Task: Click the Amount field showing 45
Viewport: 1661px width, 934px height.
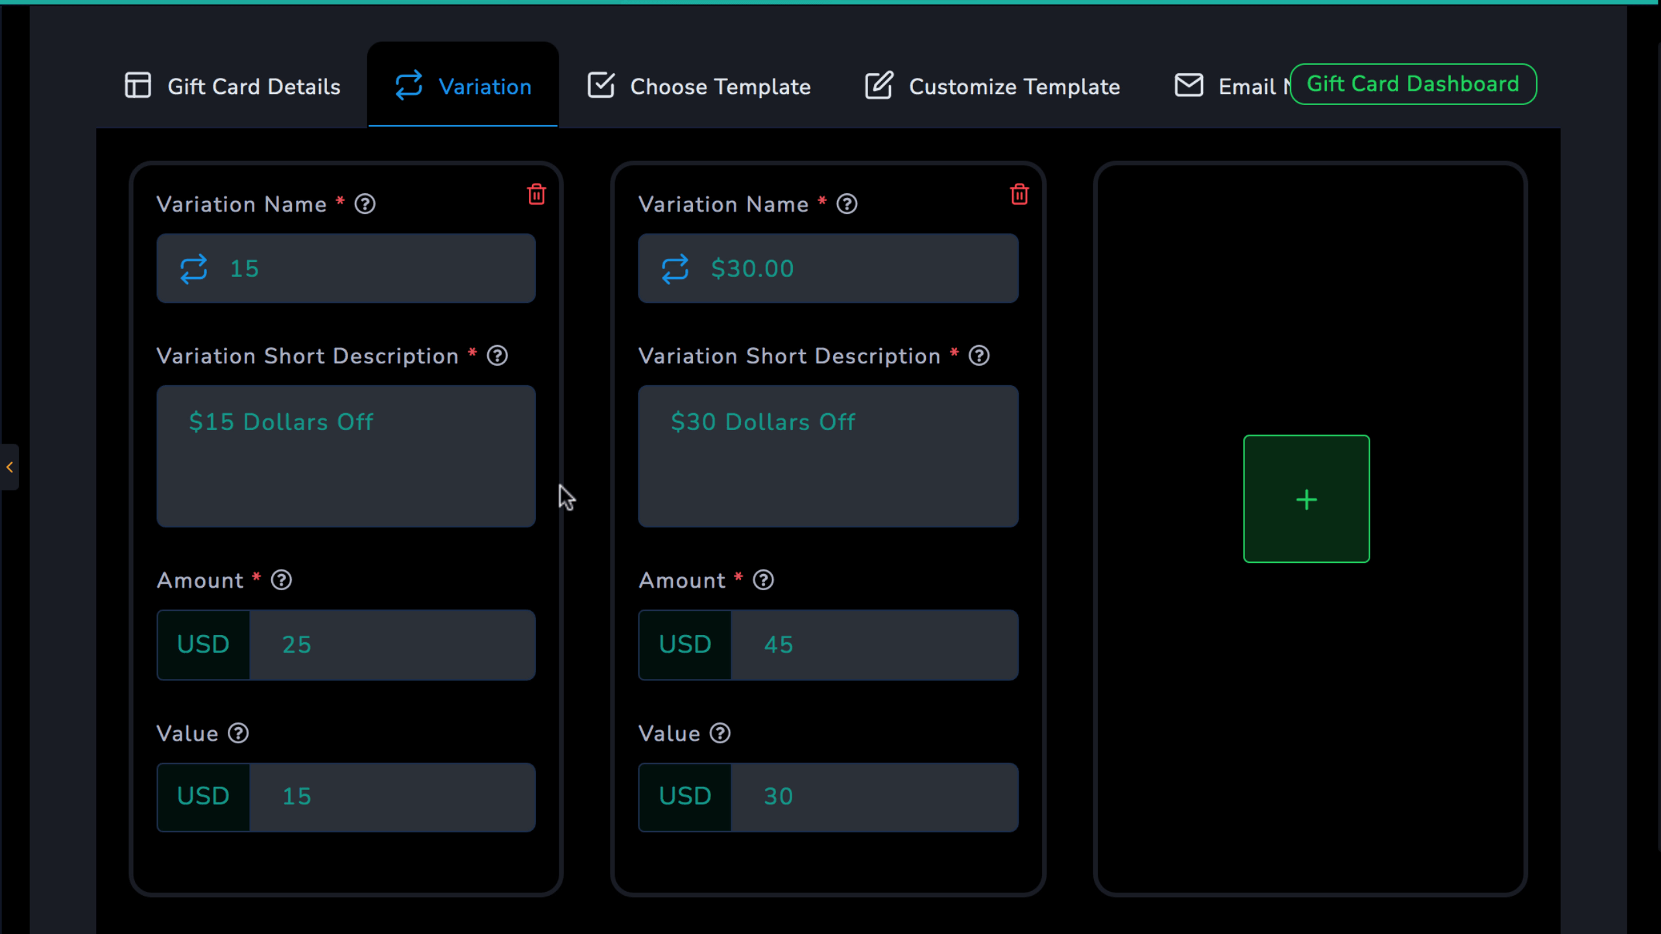Action: (x=875, y=645)
